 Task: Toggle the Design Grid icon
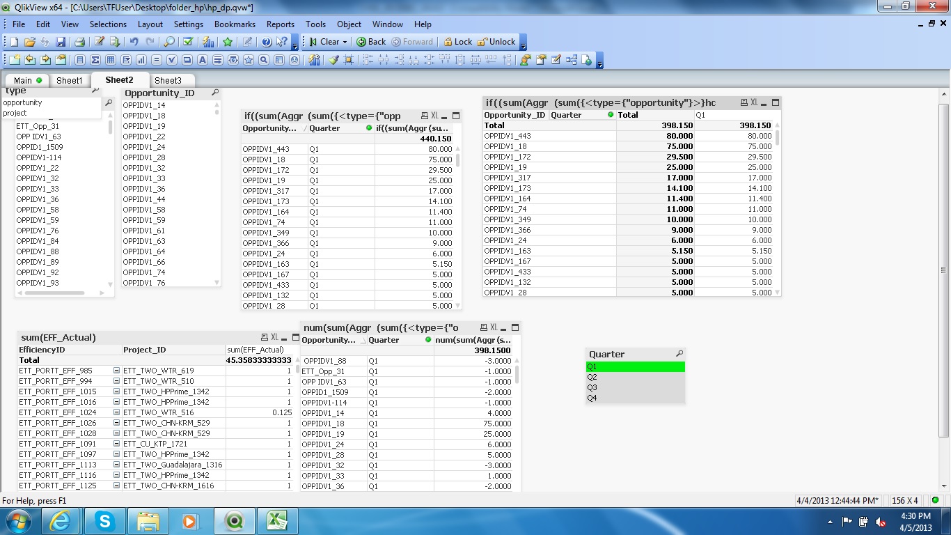[x=348, y=60]
